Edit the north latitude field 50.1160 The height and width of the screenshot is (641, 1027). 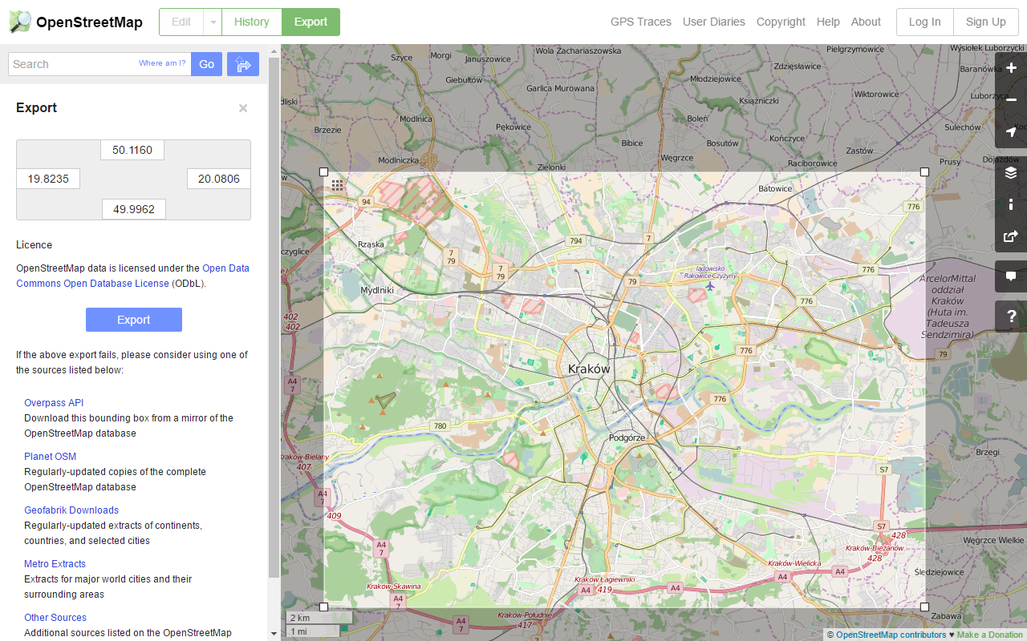click(132, 150)
